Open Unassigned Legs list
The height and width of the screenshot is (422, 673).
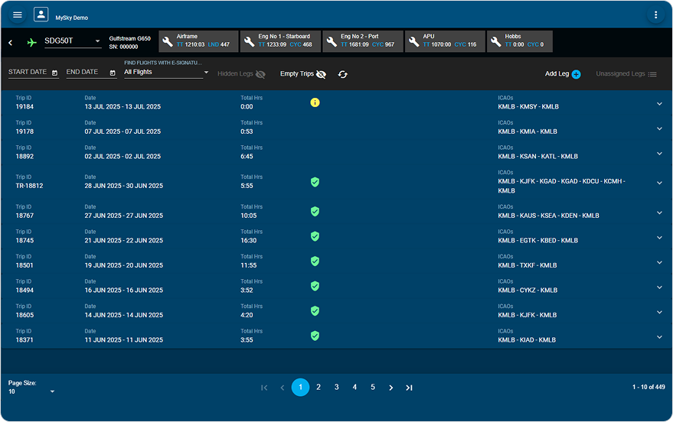[x=626, y=74]
